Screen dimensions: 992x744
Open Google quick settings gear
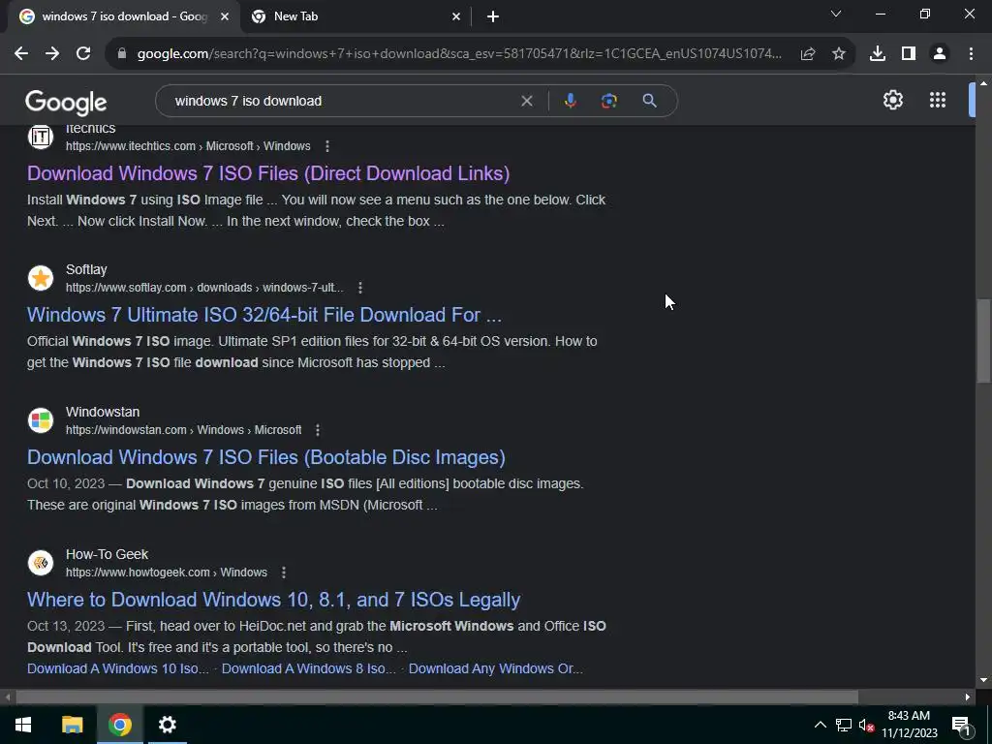point(892,100)
